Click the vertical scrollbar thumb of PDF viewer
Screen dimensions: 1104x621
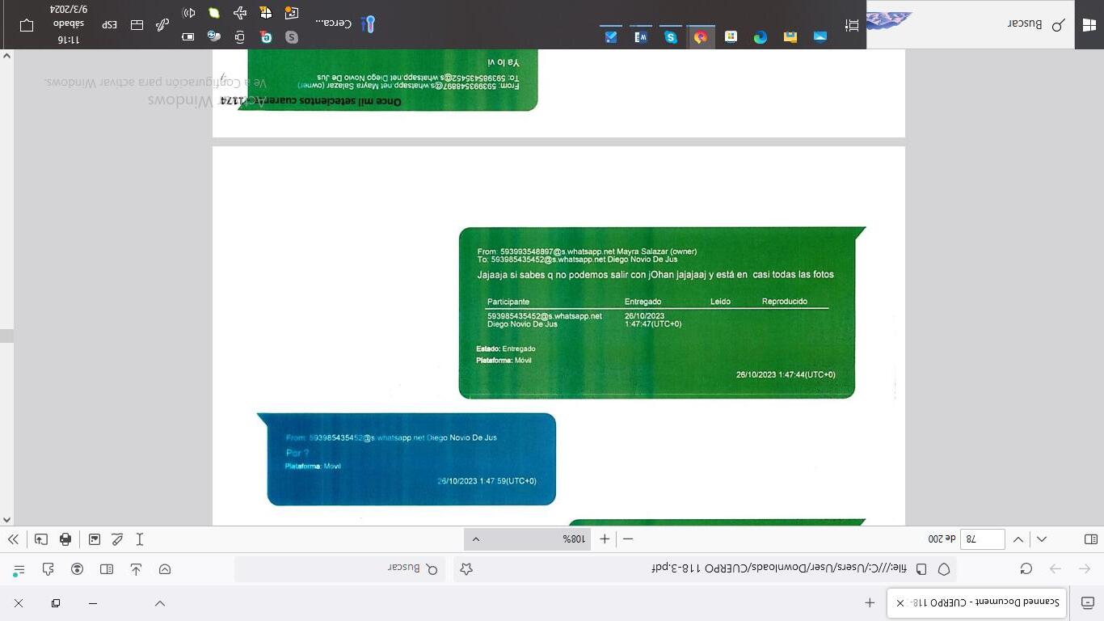click(x=6, y=336)
